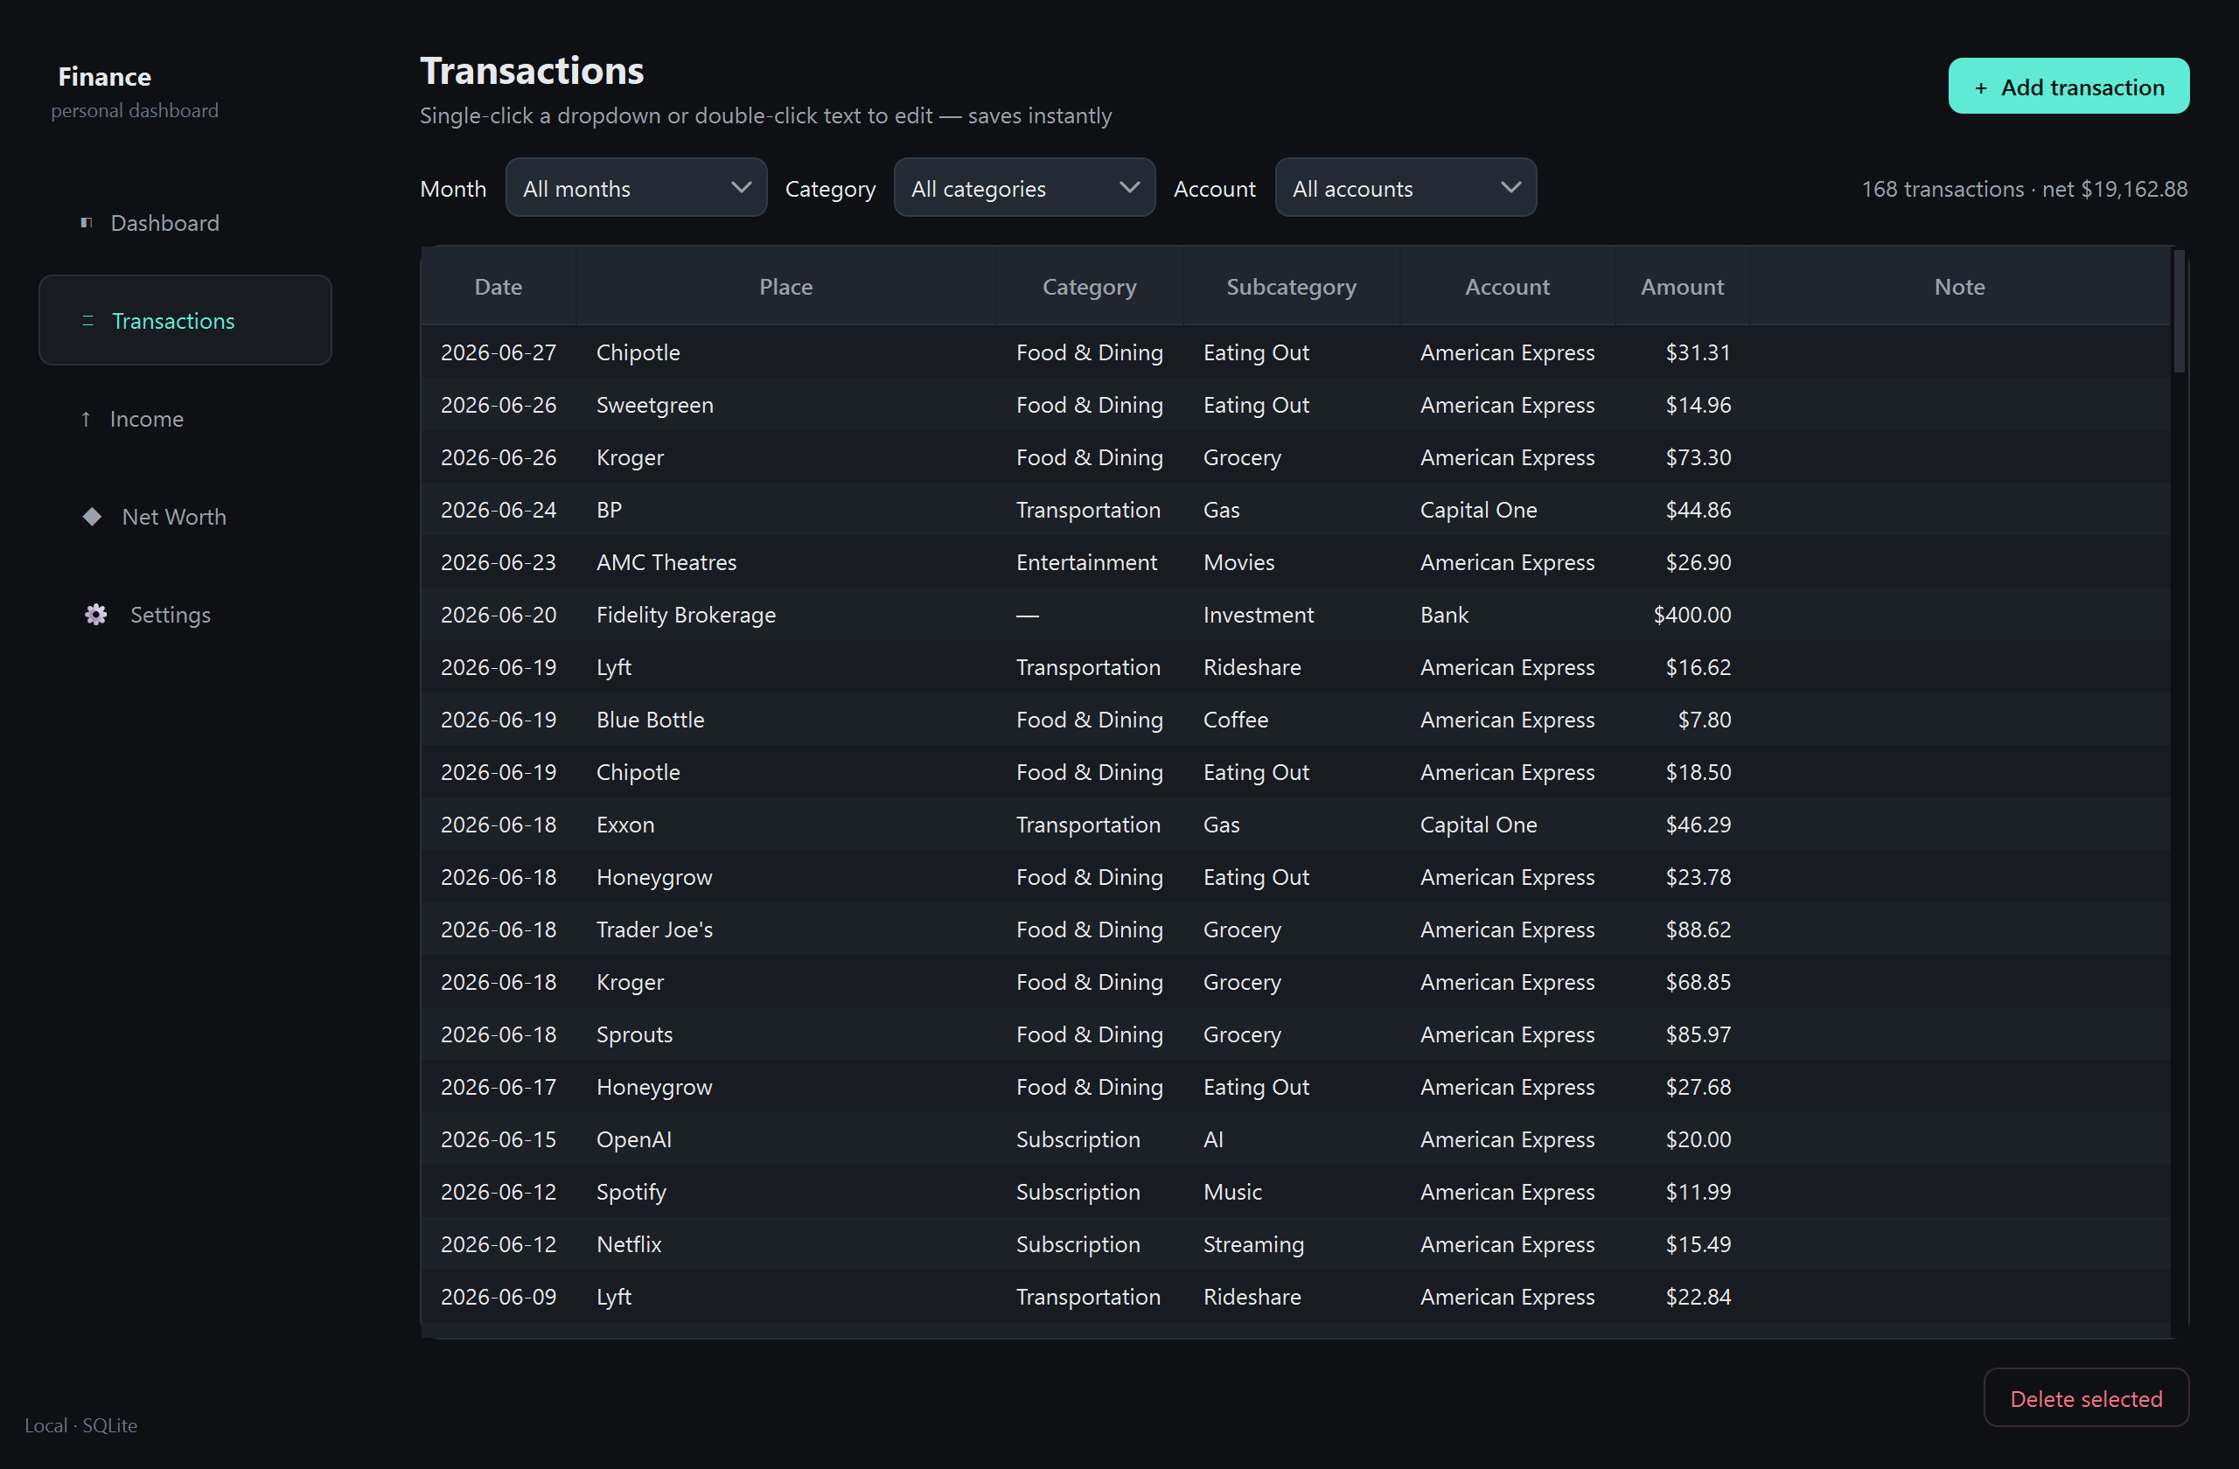Click the Note column header
This screenshot has height=1469, width=2239.
pyautogui.click(x=1960, y=287)
